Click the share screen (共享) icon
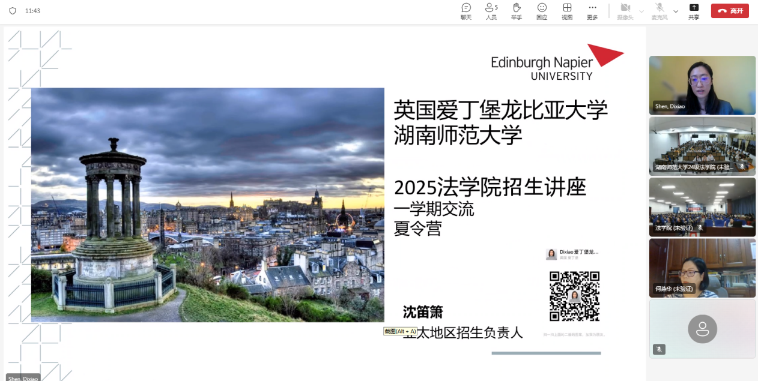The height and width of the screenshot is (381, 758). click(x=694, y=11)
